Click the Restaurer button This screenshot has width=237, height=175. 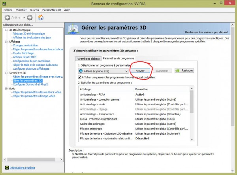click(x=184, y=70)
